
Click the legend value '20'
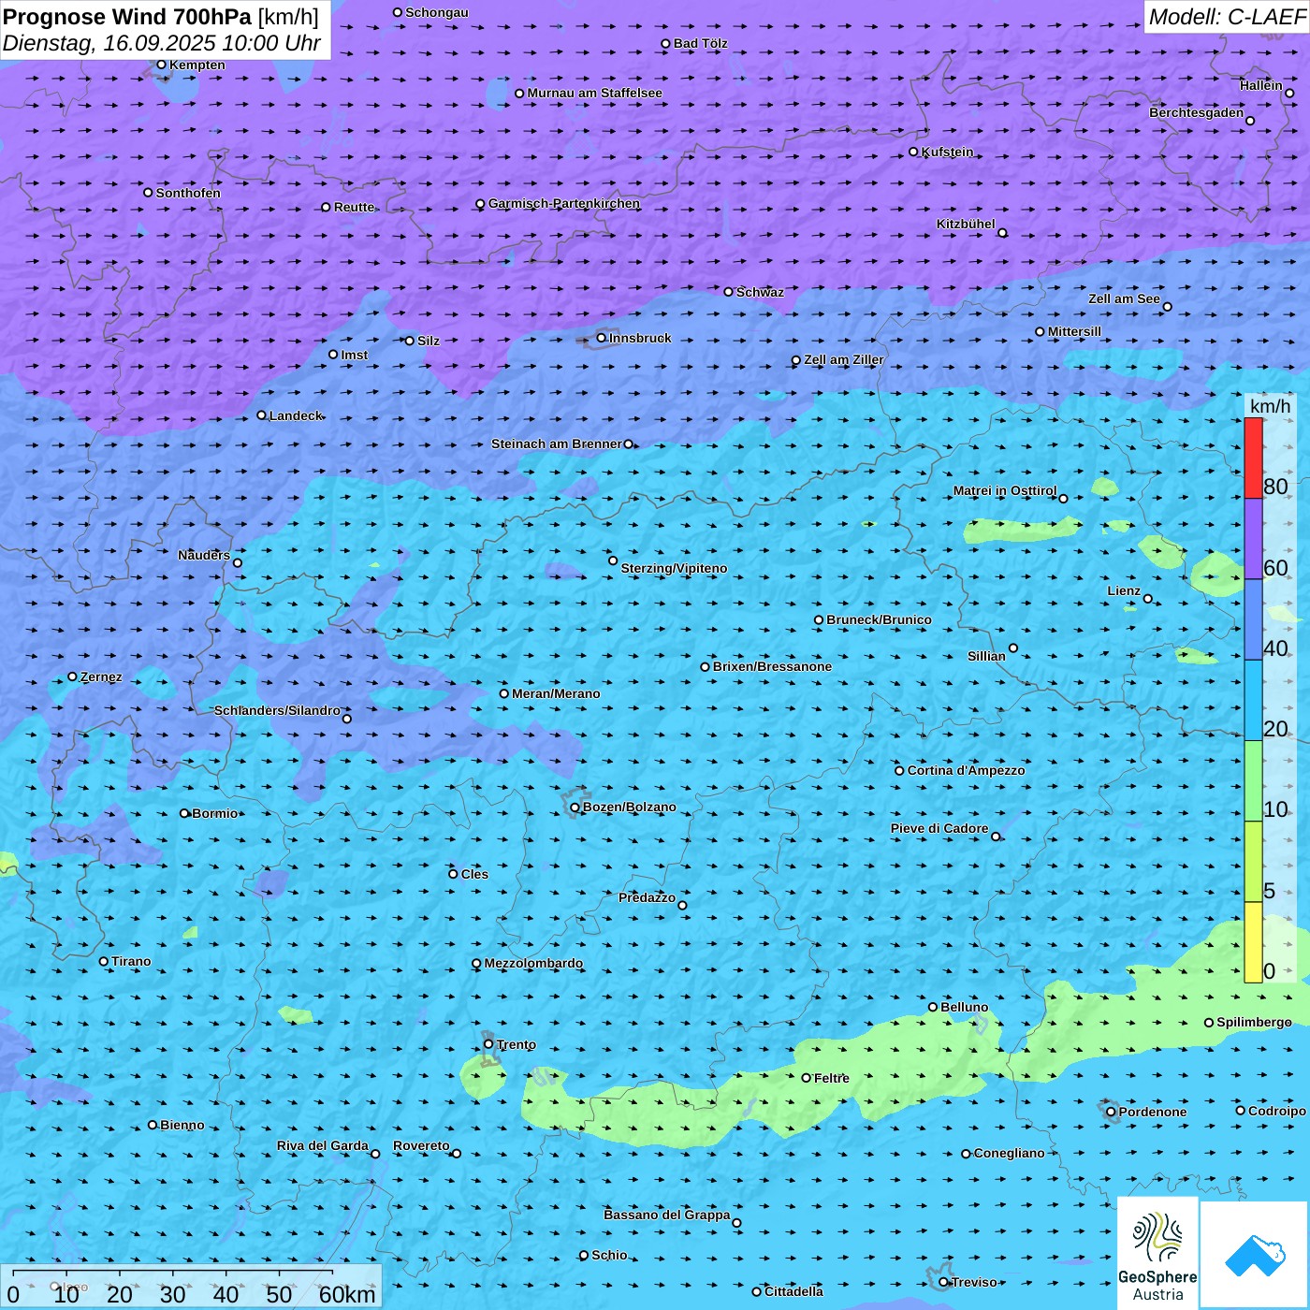[1275, 729]
